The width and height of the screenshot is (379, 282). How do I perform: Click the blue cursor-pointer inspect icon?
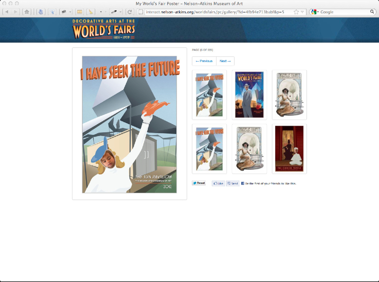point(52,12)
